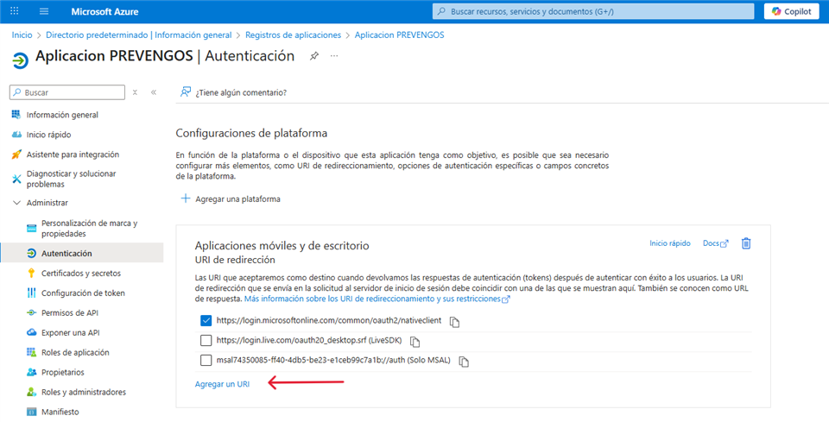Screen dimensions: 829x422
Task: Uncheck the nativeclient redirect URI checkbox
Action: pos(206,320)
